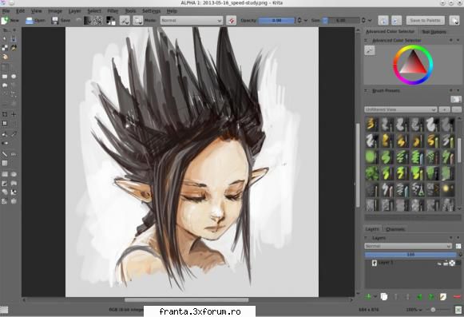Float the Advanced Color Selector docker
464x317 pixels.
pyautogui.click(x=451, y=40)
